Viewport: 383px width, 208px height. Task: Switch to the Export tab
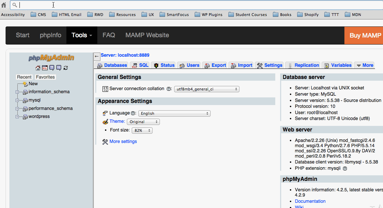click(215, 65)
